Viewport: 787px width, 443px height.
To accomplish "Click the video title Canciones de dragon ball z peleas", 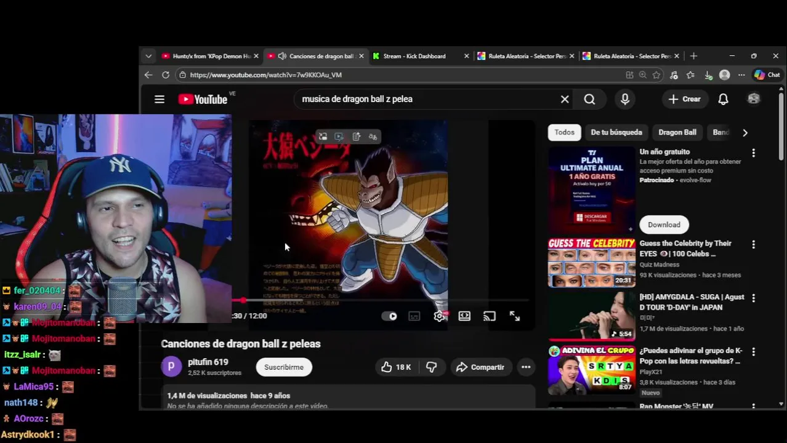I will tap(241, 344).
